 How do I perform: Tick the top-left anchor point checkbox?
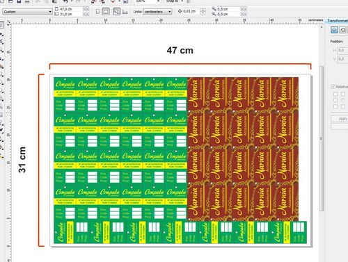pyautogui.click(x=335, y=94)
